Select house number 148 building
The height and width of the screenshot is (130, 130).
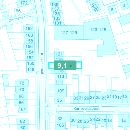(x=31, y=70)
